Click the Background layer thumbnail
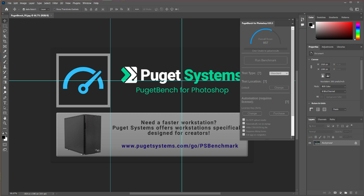The image size is (364, 196). click(316, 143)
